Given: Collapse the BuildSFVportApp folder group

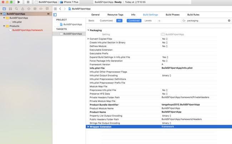Looking at the screenshot, I should coord(4,18).
